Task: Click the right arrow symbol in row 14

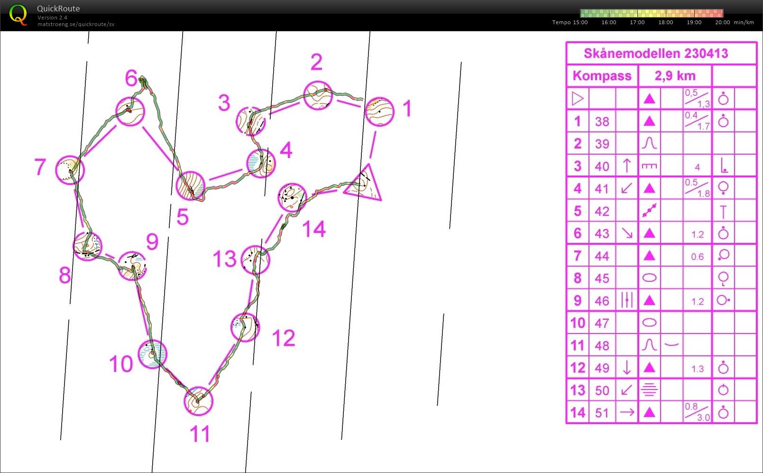Action: [627, 412]
